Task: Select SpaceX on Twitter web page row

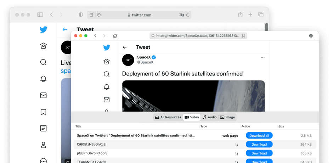Action: pos(195,136)
